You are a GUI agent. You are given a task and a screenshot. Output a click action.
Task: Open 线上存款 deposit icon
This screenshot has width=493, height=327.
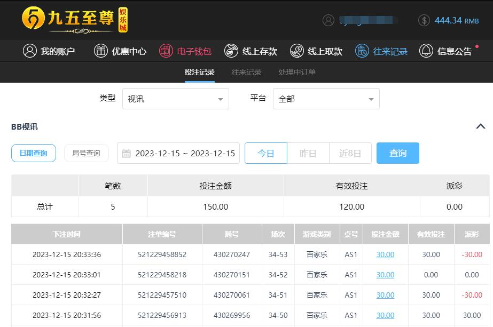231,51
